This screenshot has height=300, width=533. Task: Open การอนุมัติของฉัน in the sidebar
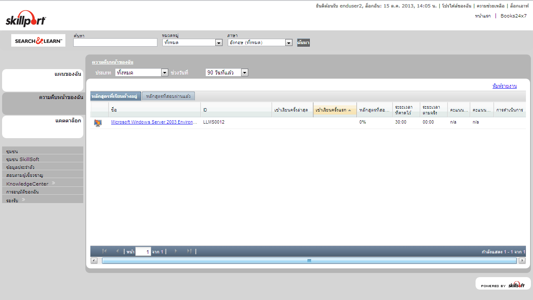pyautogui.click(x=42, y=191)
